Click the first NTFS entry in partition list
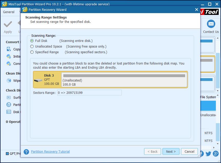Image resolution: width=221 pixels, height=163 pixels. coord(208,133)
